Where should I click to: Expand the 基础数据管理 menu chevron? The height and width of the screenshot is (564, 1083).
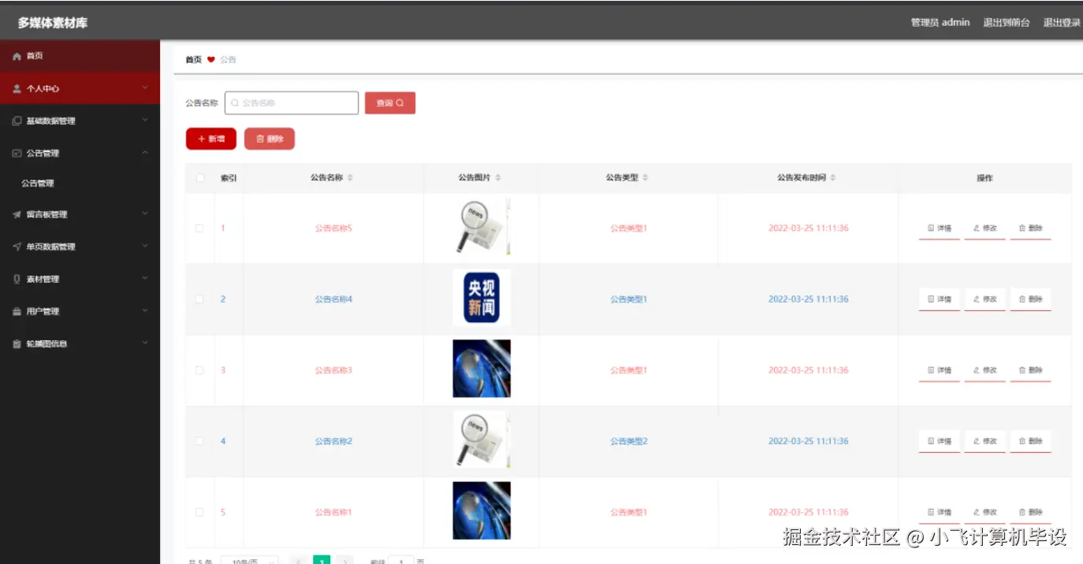pyautogui.click(x=145, y=121)
